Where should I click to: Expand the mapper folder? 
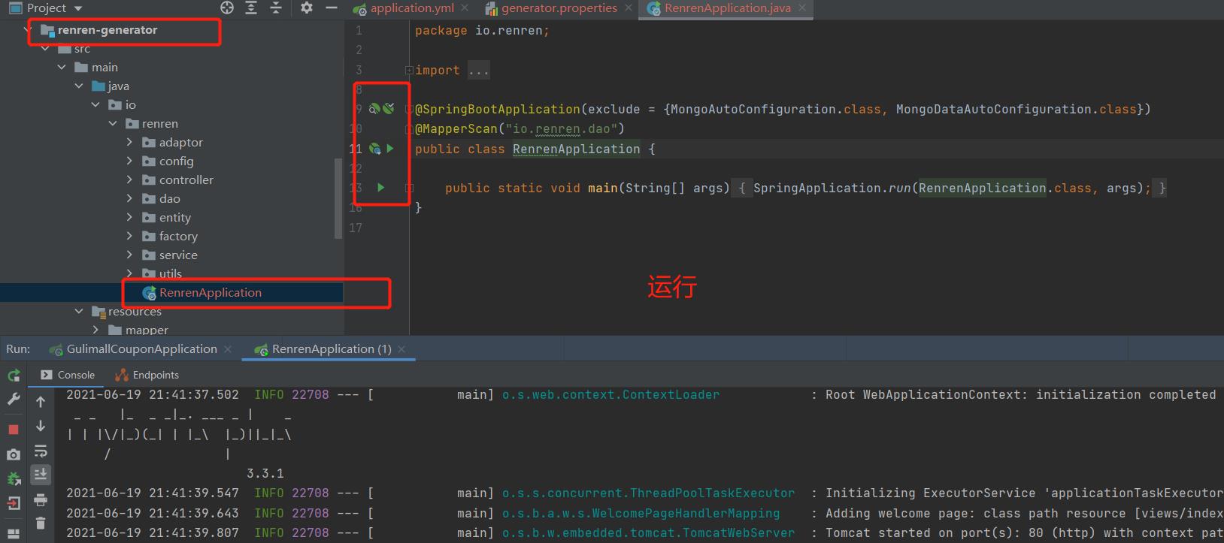[95, 330]
